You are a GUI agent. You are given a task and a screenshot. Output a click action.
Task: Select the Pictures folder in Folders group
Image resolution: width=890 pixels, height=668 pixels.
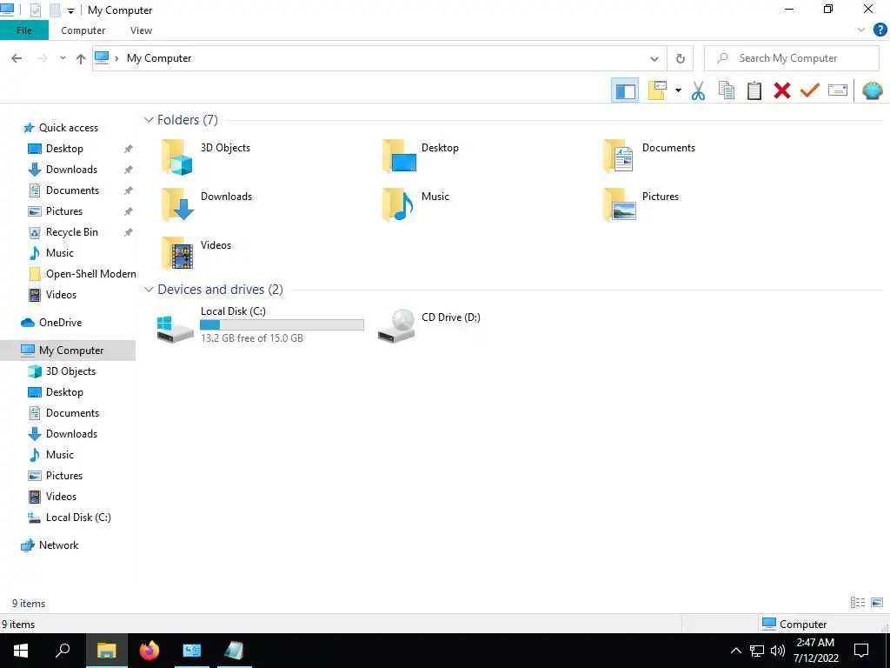point(641,205)
